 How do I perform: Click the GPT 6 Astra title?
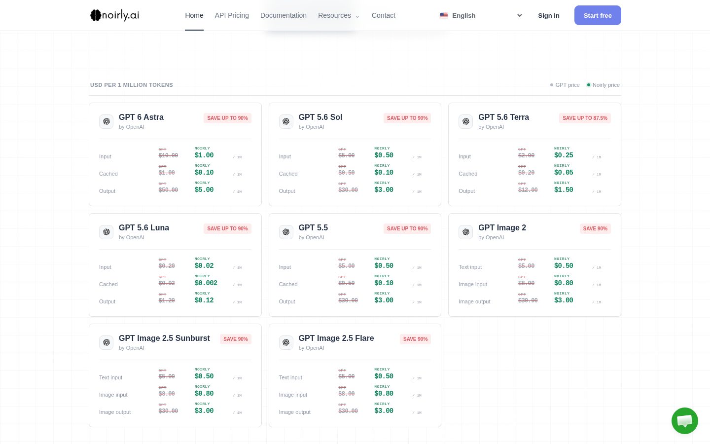click(141, 117)
